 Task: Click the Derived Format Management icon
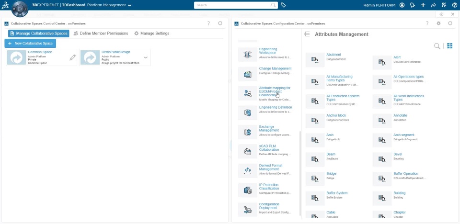pyautogui.click(x=248, y=171)
